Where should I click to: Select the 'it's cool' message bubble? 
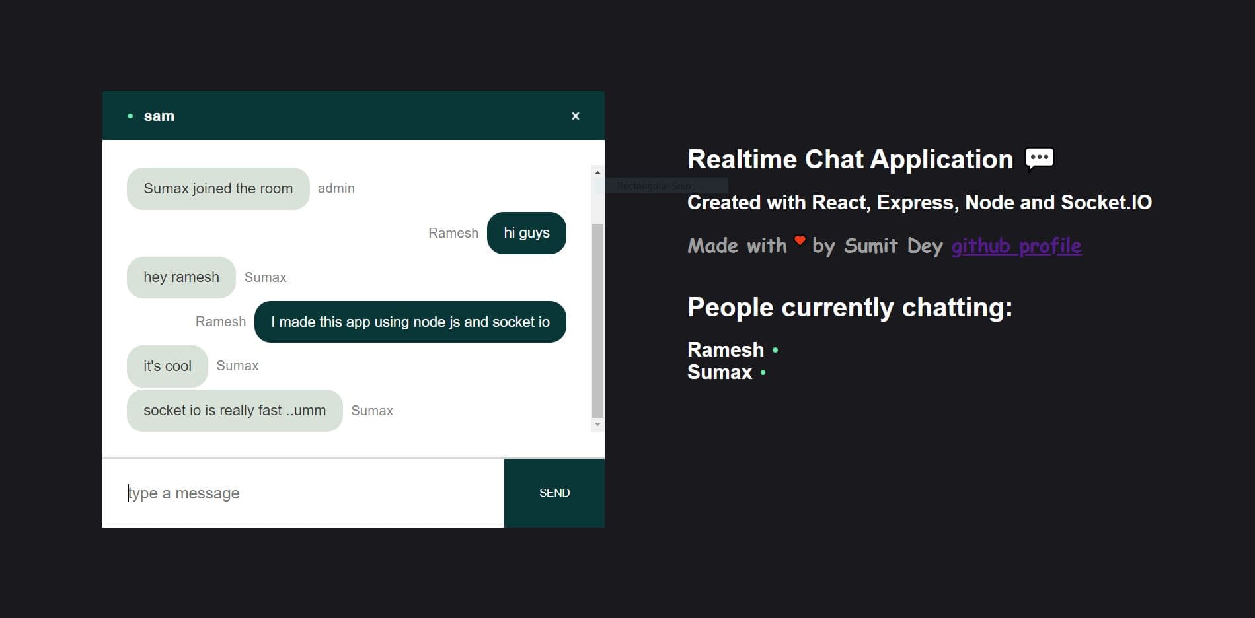(167, 366)
